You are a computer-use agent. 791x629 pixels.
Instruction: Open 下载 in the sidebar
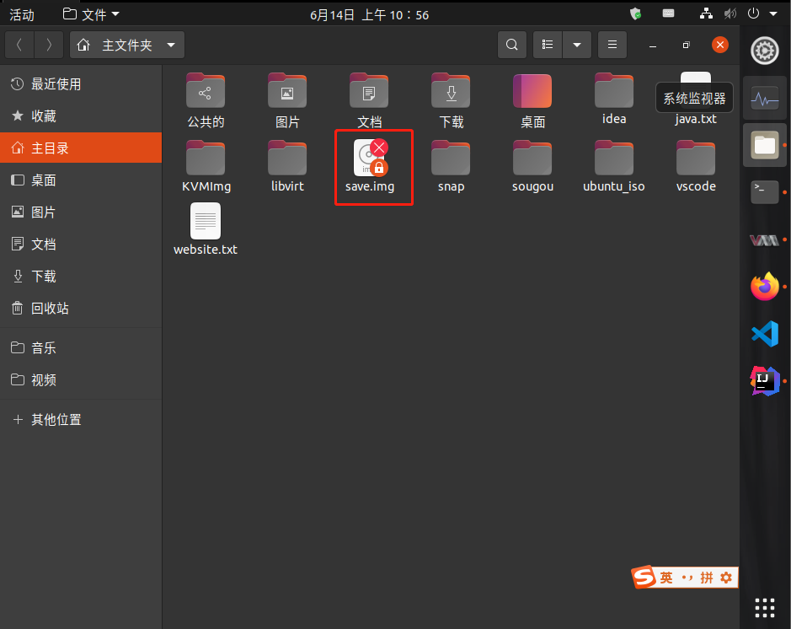click(81, 276)
